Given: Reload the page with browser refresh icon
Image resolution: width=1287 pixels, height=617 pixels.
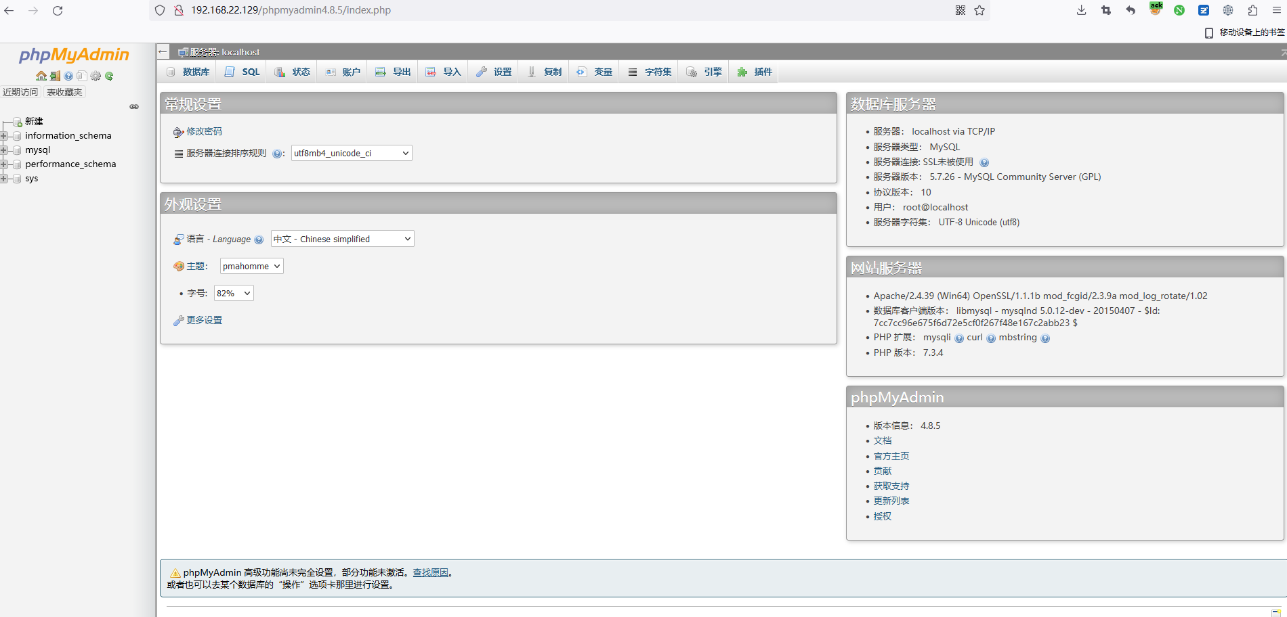Looking at the screenshot, I should (58, 10).
